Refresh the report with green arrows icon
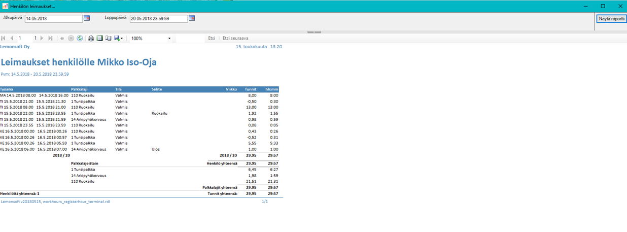 (x=80, y=39)
